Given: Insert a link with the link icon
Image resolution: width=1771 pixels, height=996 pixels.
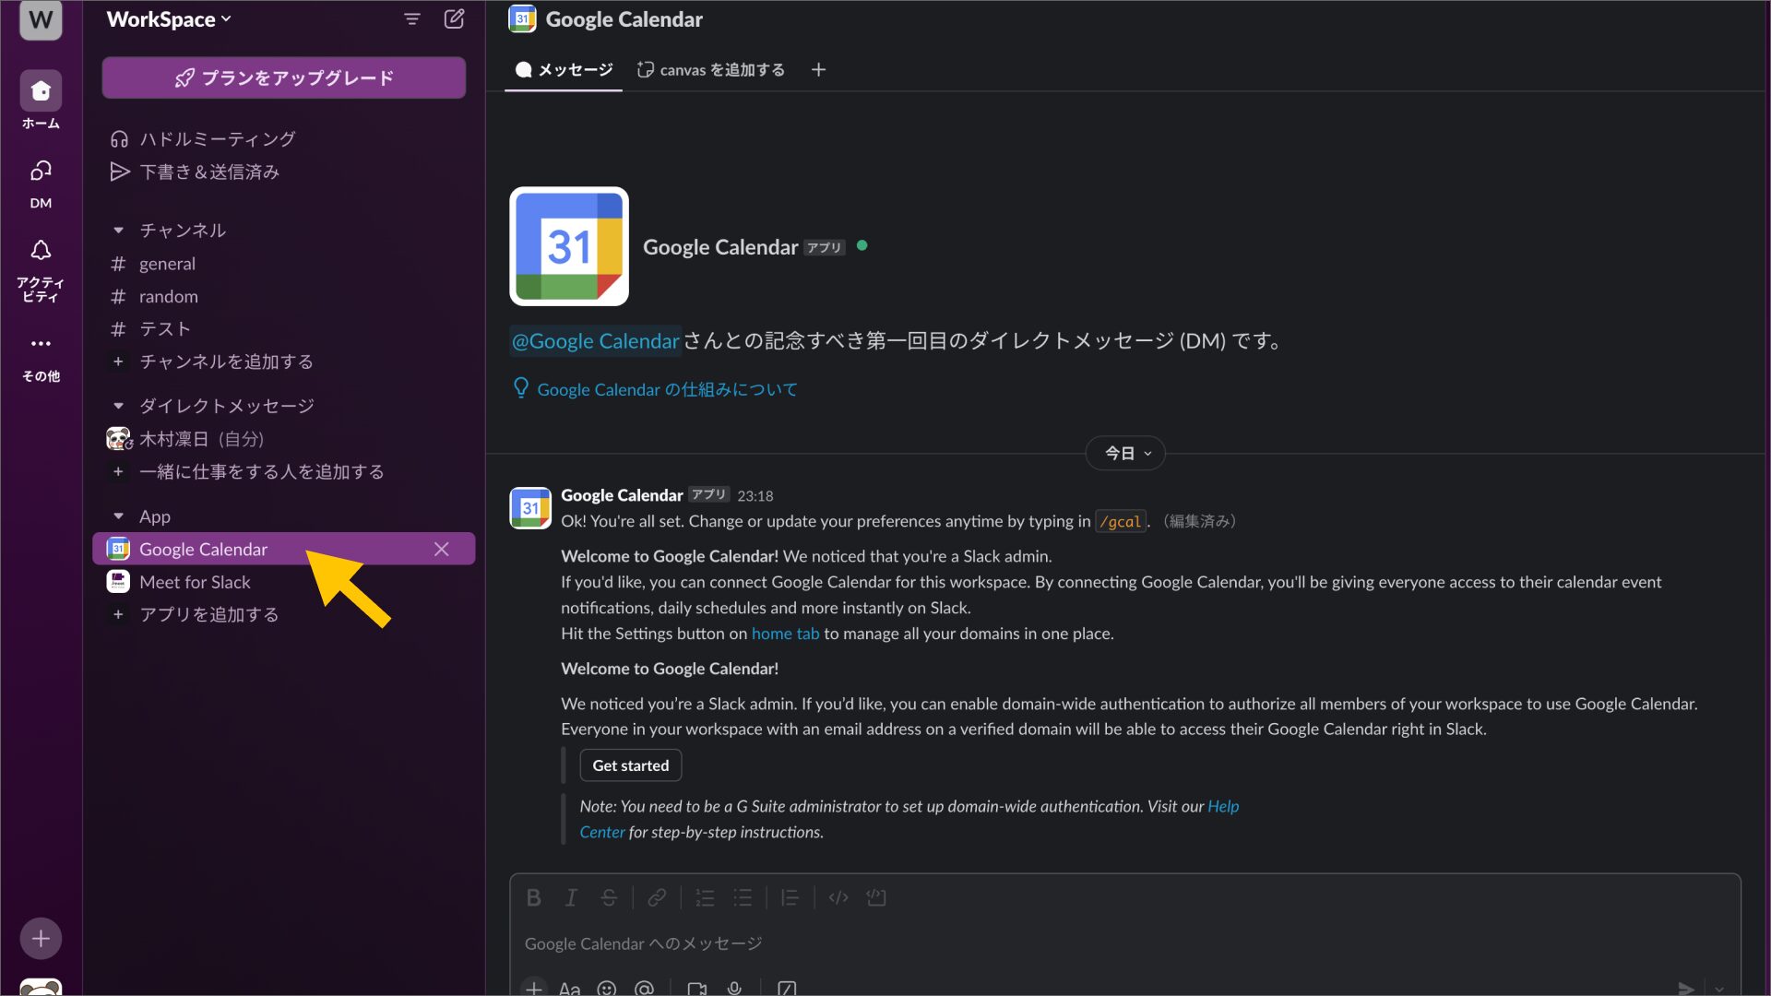Looking at the screenshot, I should pos(657,897).
